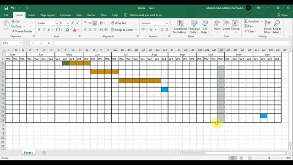Open Find & Select magnifier

click(277, 27)
